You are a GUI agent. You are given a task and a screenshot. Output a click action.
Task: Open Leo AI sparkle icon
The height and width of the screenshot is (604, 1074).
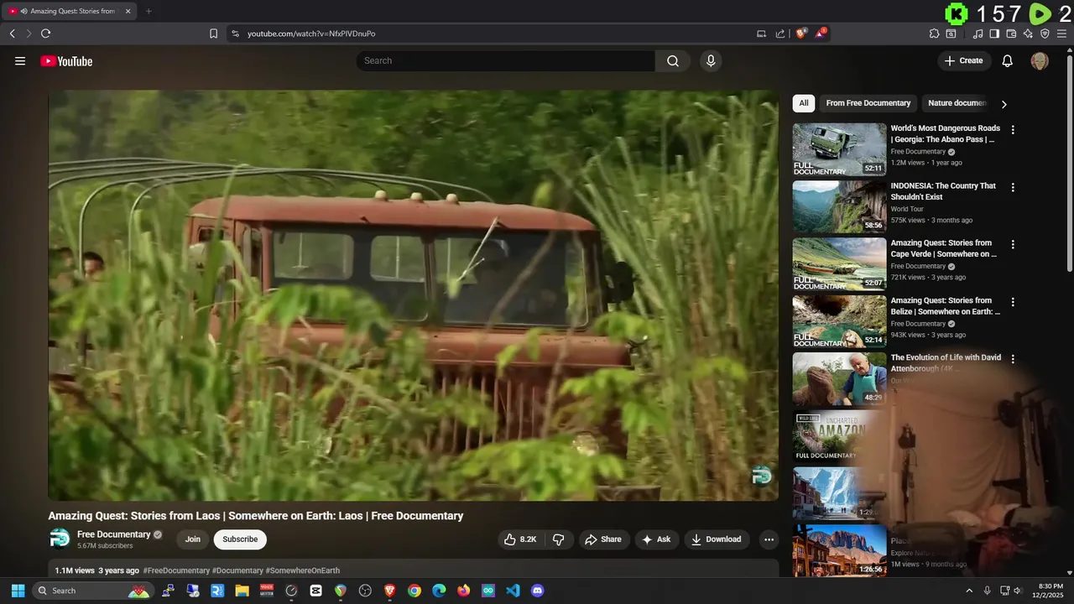pos(1028,34)
